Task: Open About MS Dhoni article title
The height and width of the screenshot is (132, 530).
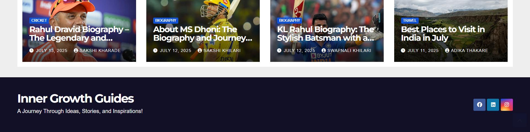Action: coord(203,34)
